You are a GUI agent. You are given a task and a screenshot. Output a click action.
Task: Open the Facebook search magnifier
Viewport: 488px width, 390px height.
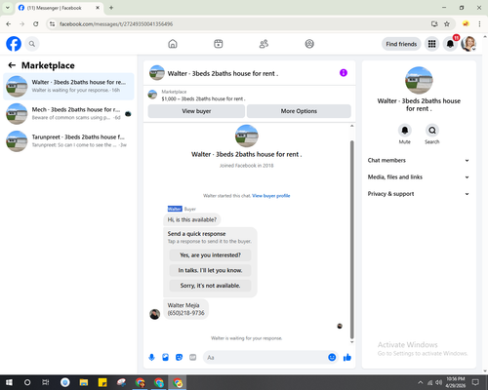pyautogui.click(x=32, y=44)
